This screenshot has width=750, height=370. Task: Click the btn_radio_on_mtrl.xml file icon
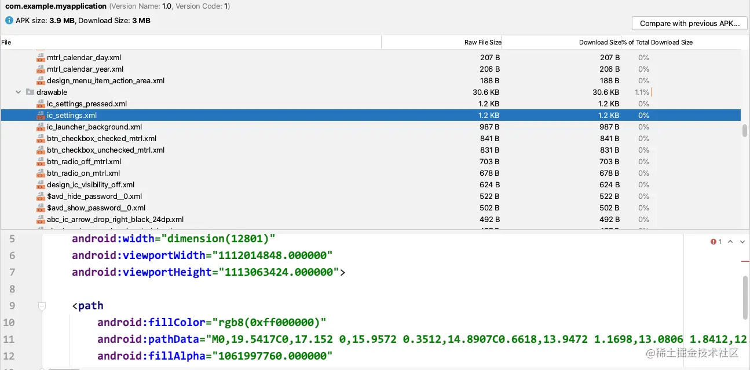point(41,173)
